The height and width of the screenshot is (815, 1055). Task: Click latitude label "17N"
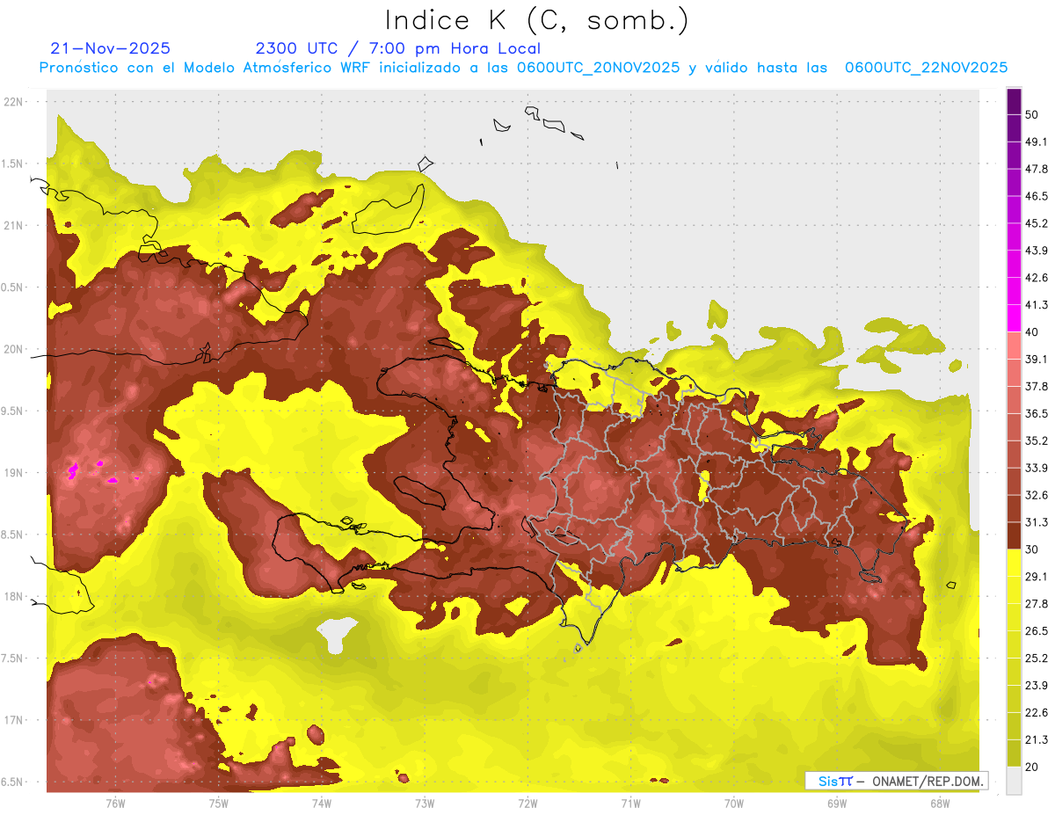tap(14, 720)
